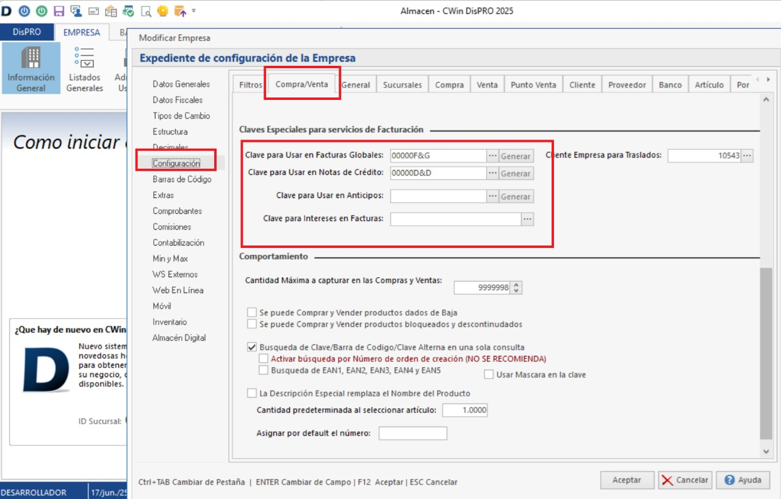Screen dimensions: 781x499
Task: Click Generar next to Notas de Crédito
Action: coord(516,174)
